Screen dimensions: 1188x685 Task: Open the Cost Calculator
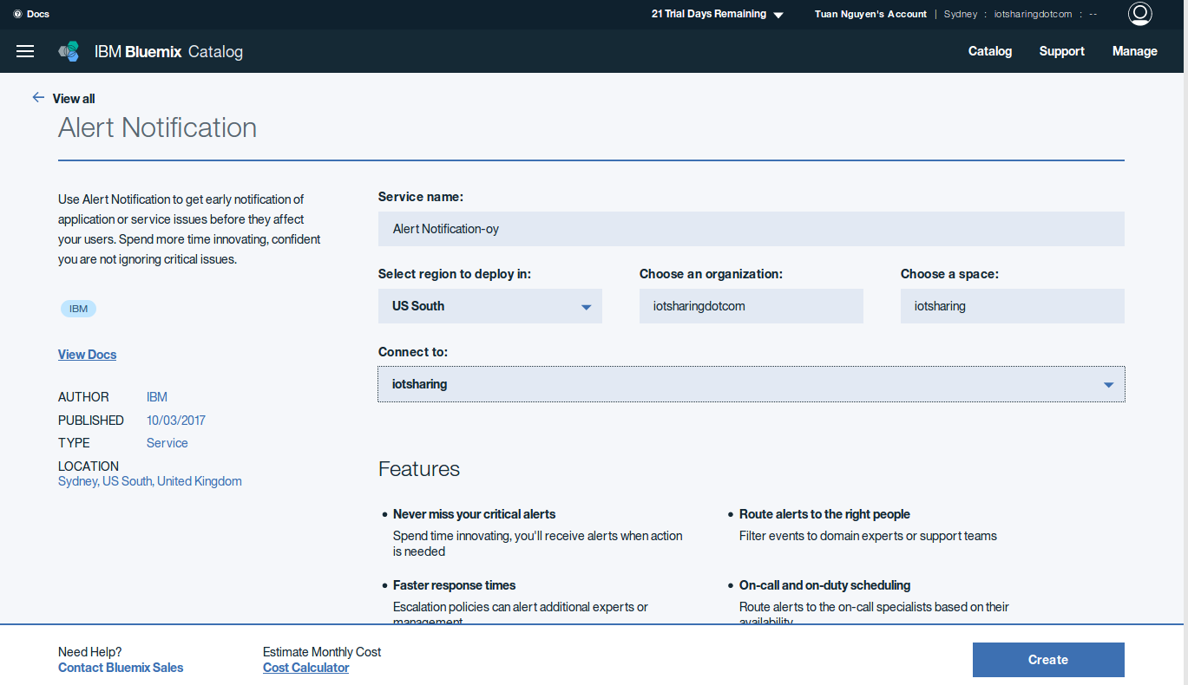coord(305,667)
